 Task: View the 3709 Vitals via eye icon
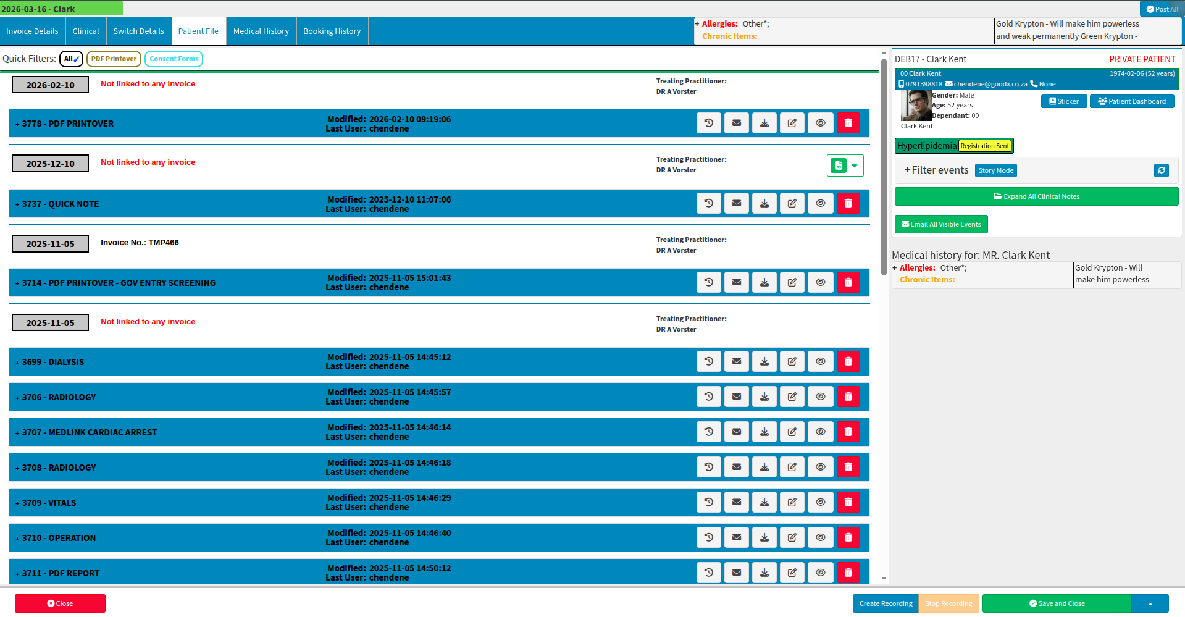[820, 502]
